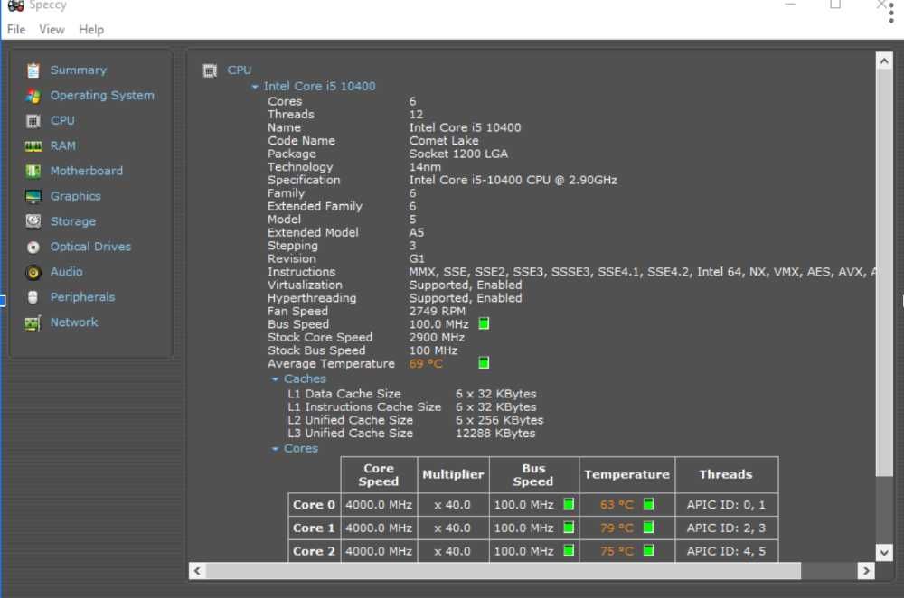Click the 'Multiplier' column header
Viewport: 904px width, 598px height.
tap(453, 475)
